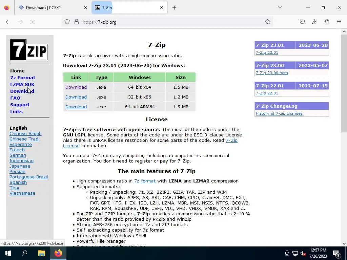This screenshot has height=260, width=347.
Task: Open the Links sidebar page
Action: [x=16, y=112]
